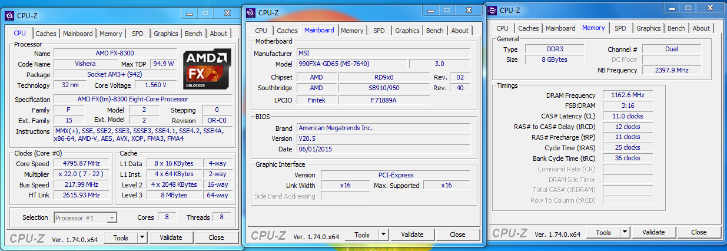
Task: Click the Max TDP value 94.9 W
Action: [x=162, y=64]
